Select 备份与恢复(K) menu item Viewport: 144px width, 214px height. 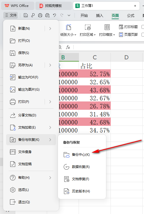pos(31,140)
